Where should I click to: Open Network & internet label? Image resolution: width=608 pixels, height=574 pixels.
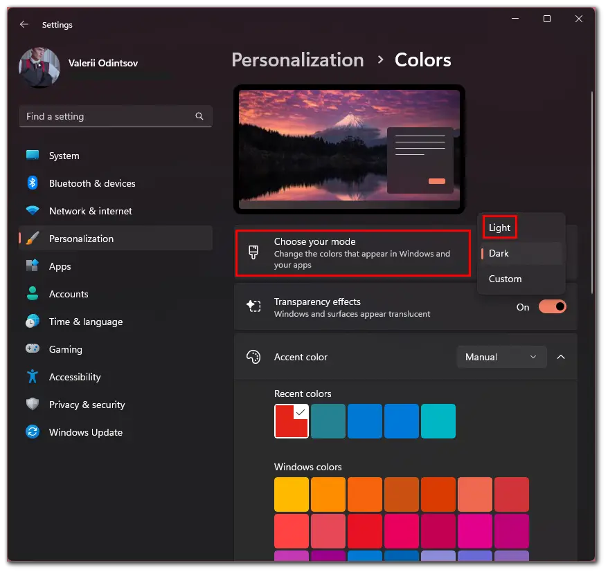click(x=91, y=211)
